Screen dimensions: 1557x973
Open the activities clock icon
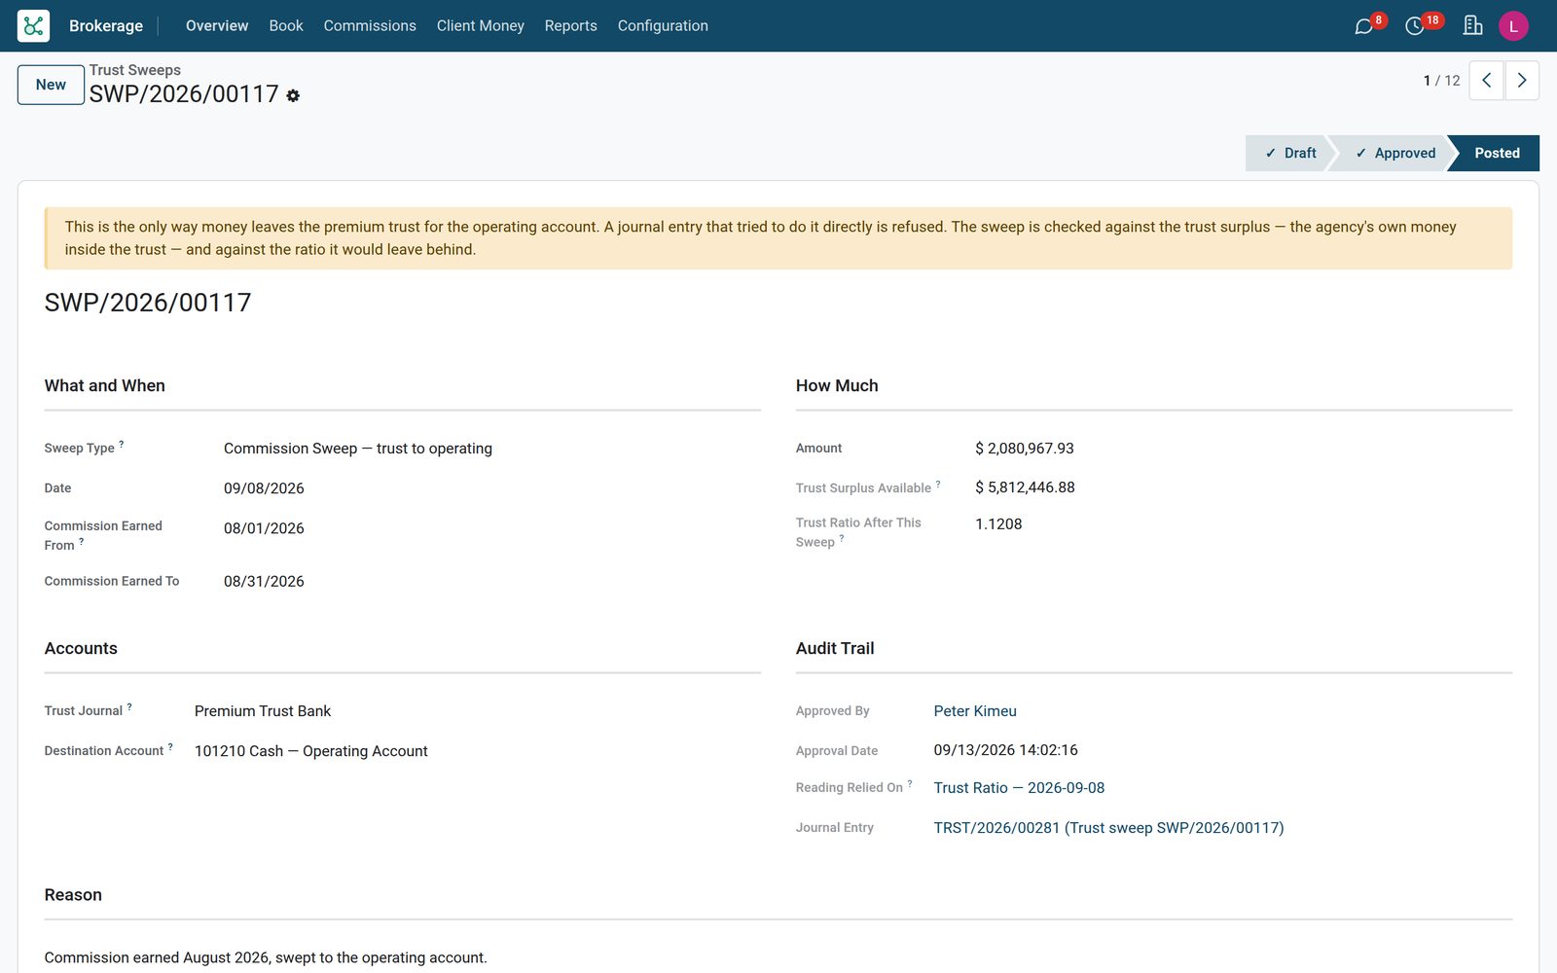(1415, 26)
